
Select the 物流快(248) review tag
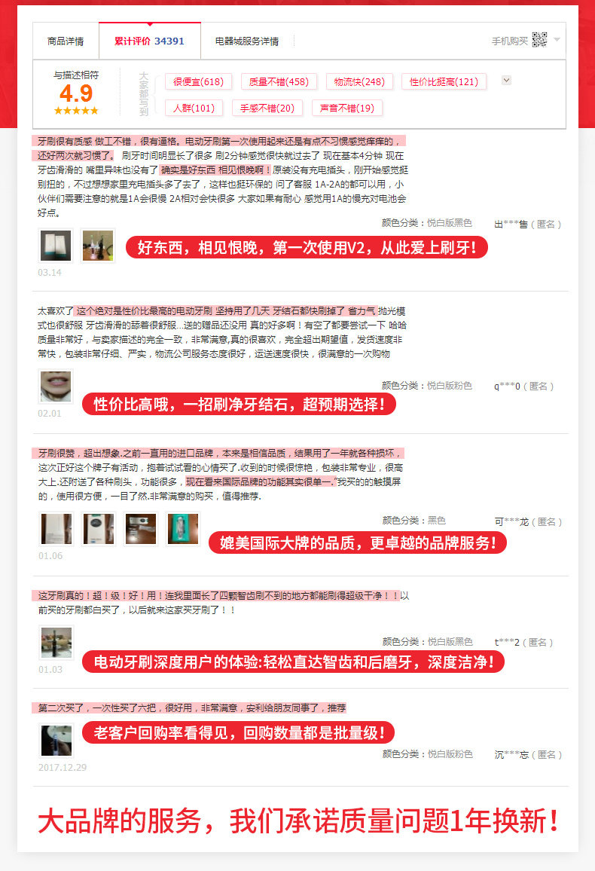point(359,81)
